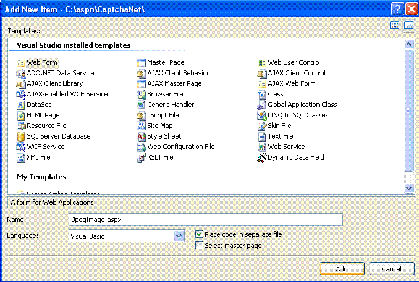Click the 'LINQ to SQL Classes' label
The image size is (419, 282).
(298, 115)
